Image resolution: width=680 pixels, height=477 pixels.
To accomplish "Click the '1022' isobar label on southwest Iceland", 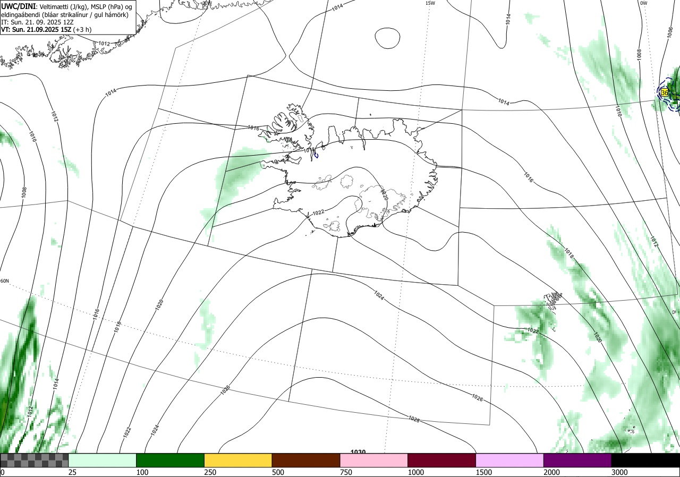I will pos(318,212).
